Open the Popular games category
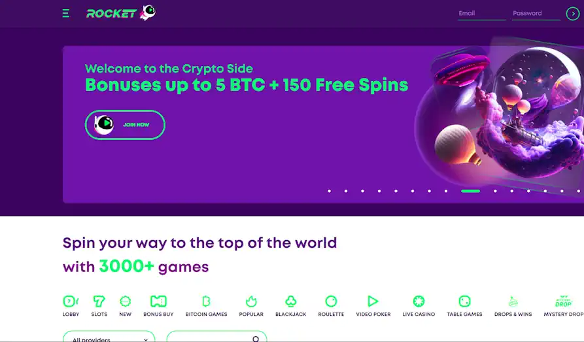Image resolution: width=584 pixels, height=342 pixels. tap(251, 306)
